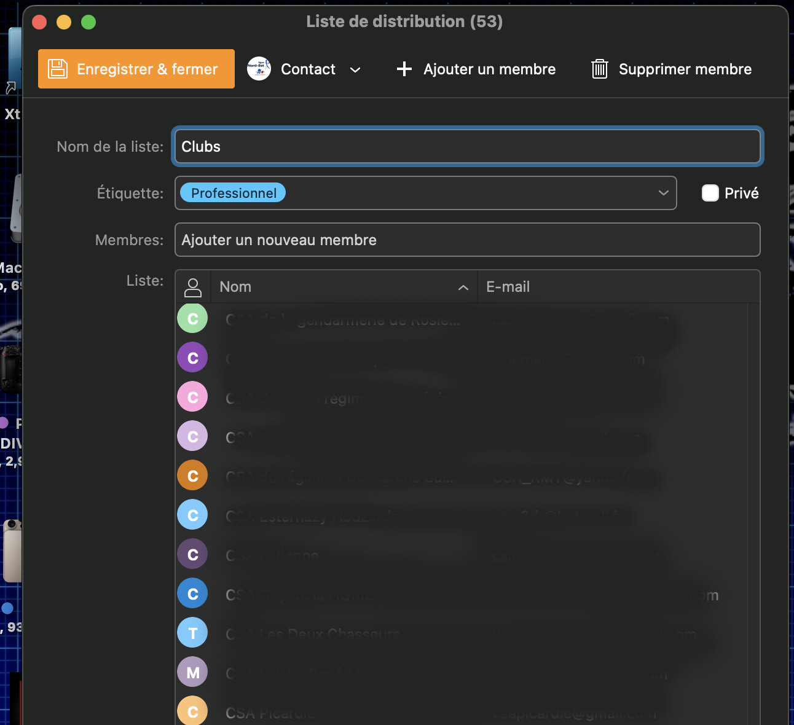Viewport: 794px width, 725px height.
Task: Select the blue T avatar in list
Action: 192,633
